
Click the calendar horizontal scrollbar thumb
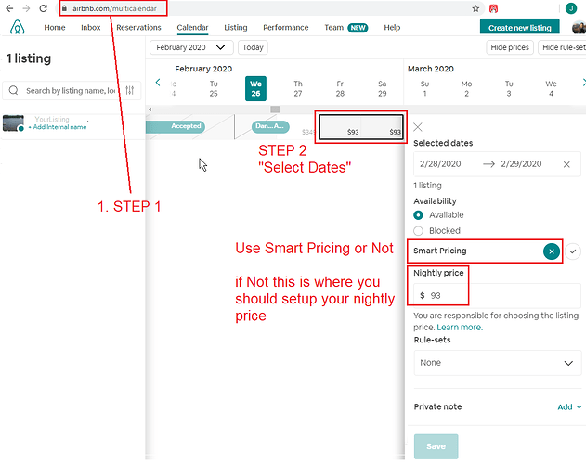pos(275,110)
